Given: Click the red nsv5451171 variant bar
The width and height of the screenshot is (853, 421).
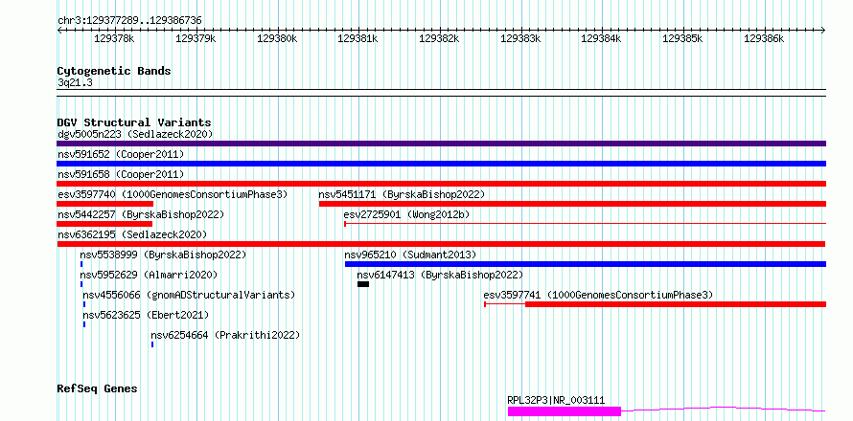Looking at the screenshot, I should (x=572, y=204).
